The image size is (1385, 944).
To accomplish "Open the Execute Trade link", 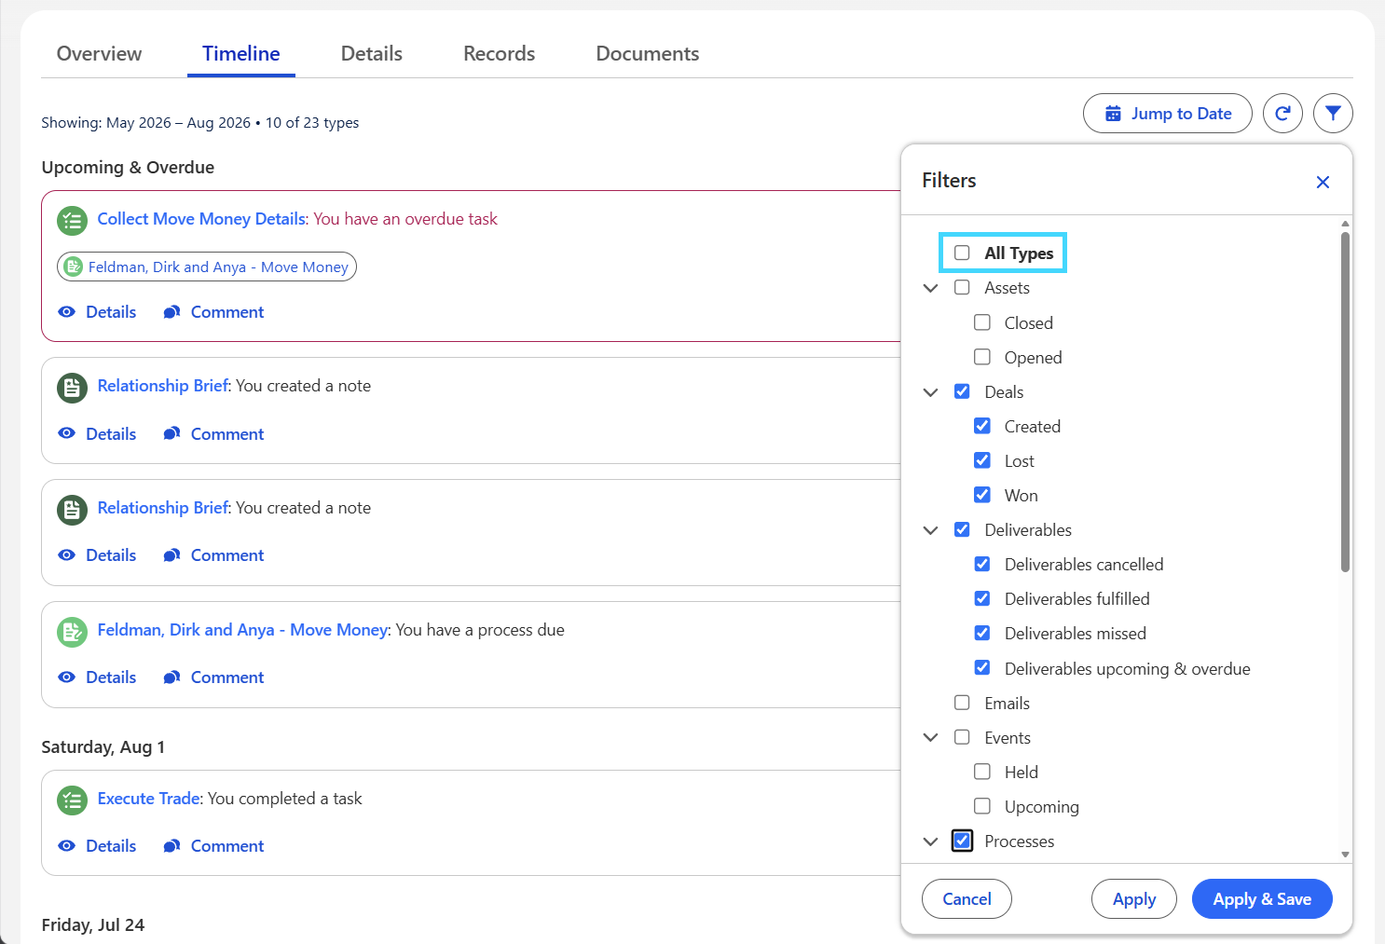I will tap(149, 799).
